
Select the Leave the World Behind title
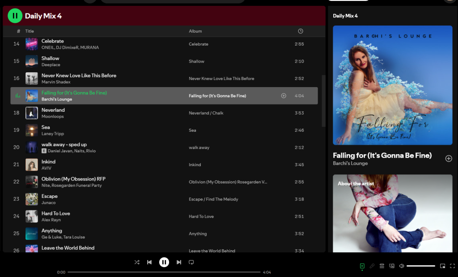pos(68,248)
